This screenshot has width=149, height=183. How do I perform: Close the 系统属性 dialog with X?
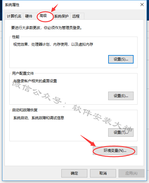tap(142, 5)
